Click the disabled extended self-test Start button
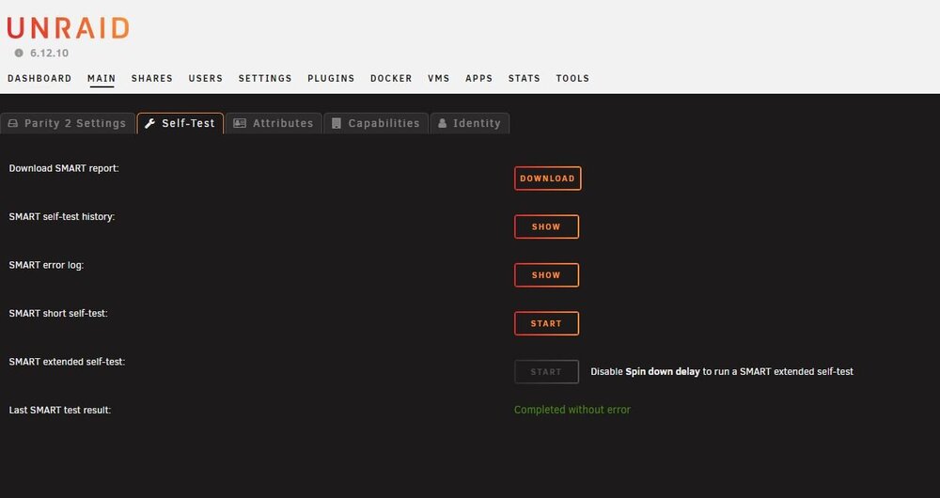This screenshot has width=940, height=498. point(546,371)
